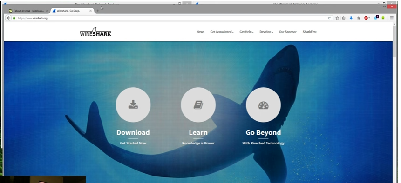Image resolution: width=401 pixels, height=183 pixels.
Task: Open the Adblock icon dropdown arrow
Action: pos(369,18)
